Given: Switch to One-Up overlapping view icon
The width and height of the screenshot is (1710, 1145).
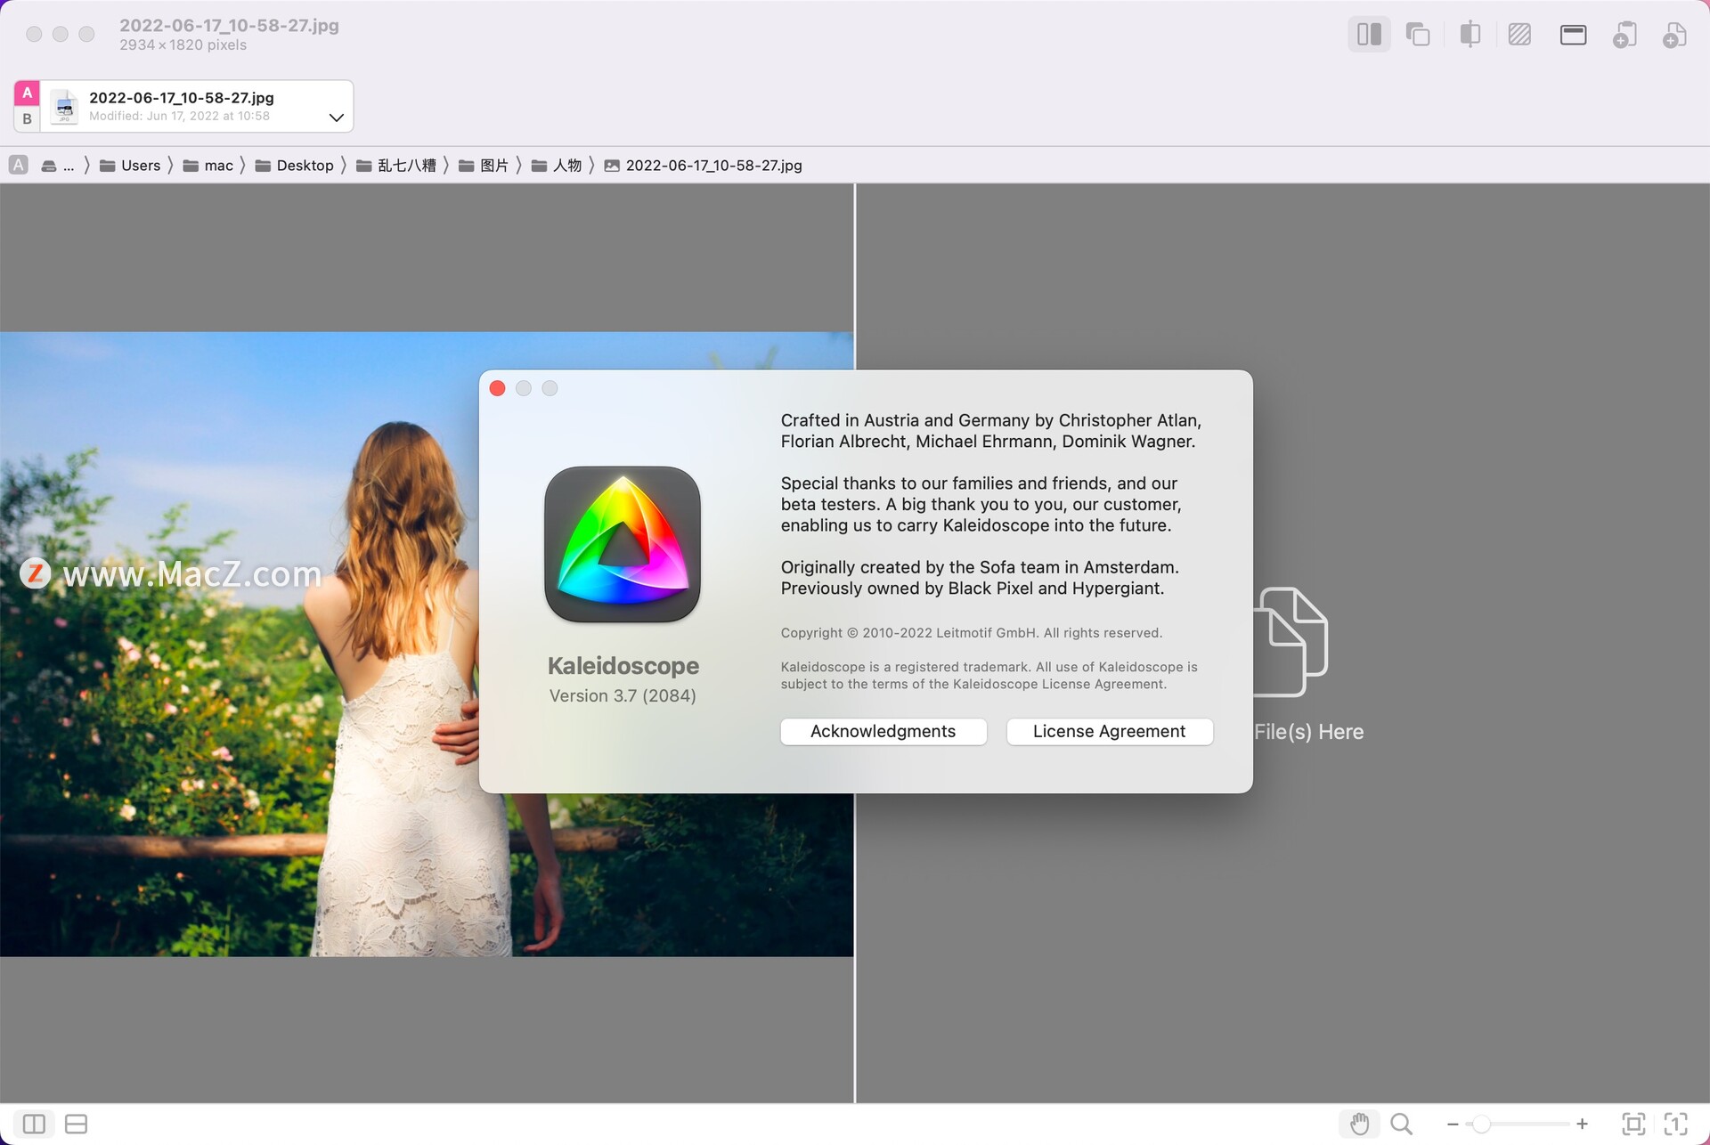Looking at the screenshot, I should pos(1418,35).
